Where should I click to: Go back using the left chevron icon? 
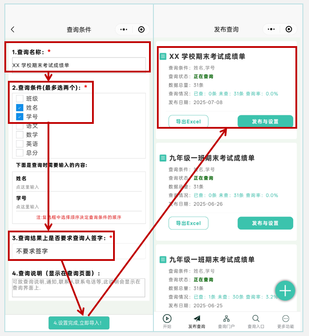pyautogui.click(x=13, y=29)
